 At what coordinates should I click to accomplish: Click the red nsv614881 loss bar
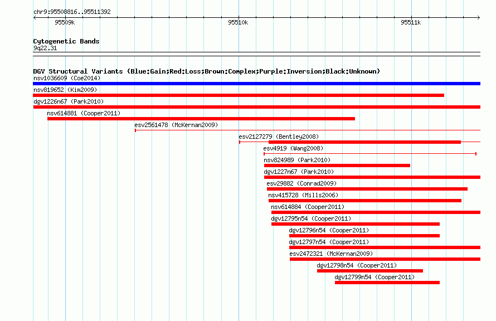201,119
